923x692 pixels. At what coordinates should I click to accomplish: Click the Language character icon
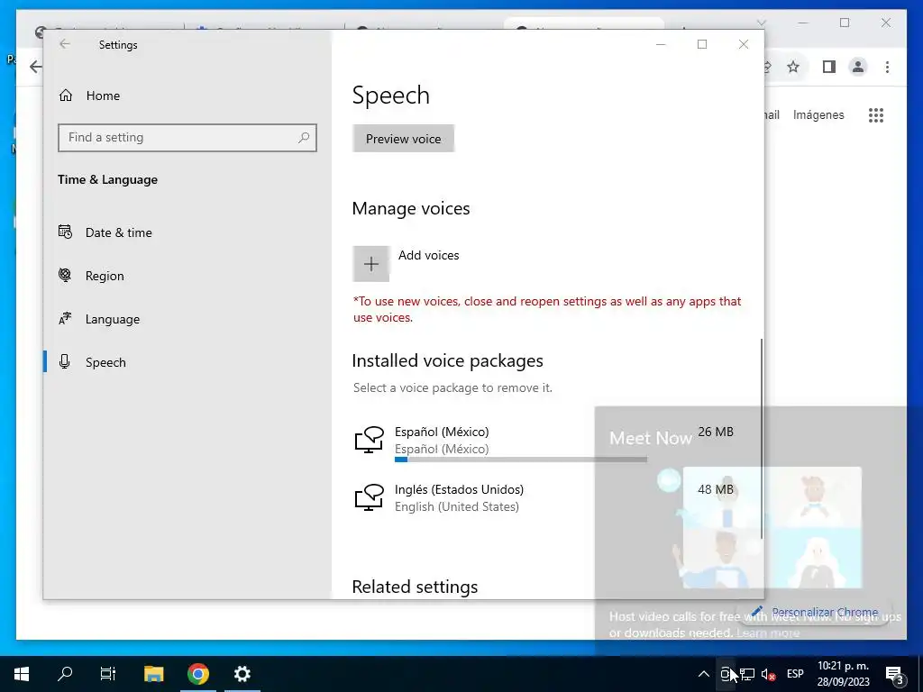pyautogui.click(x=65, y=318)
